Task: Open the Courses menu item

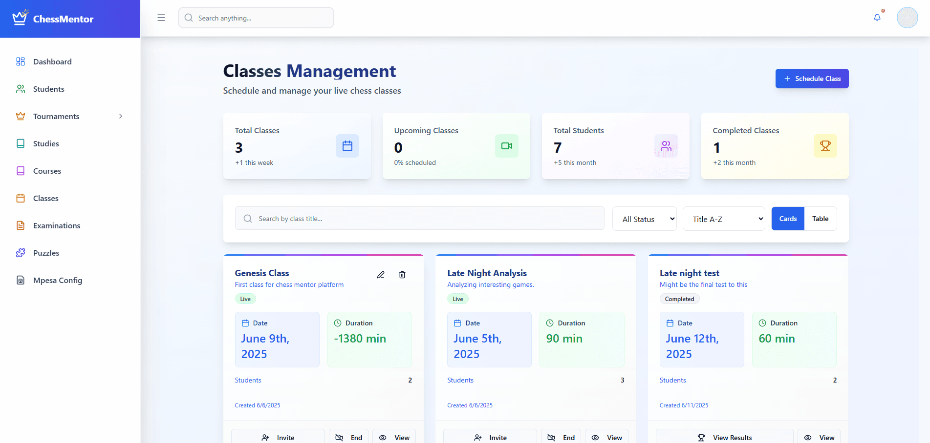Action: pyautogui.click(x=70, y=171)
